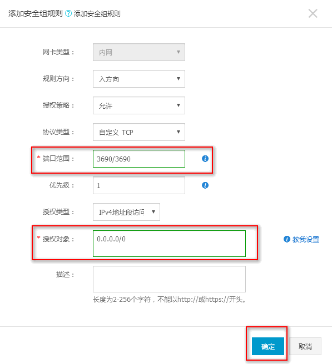Click the info icon beside 优先级 field
The image size is (332, 364).
pyautogui.click(x=205, y=185)
